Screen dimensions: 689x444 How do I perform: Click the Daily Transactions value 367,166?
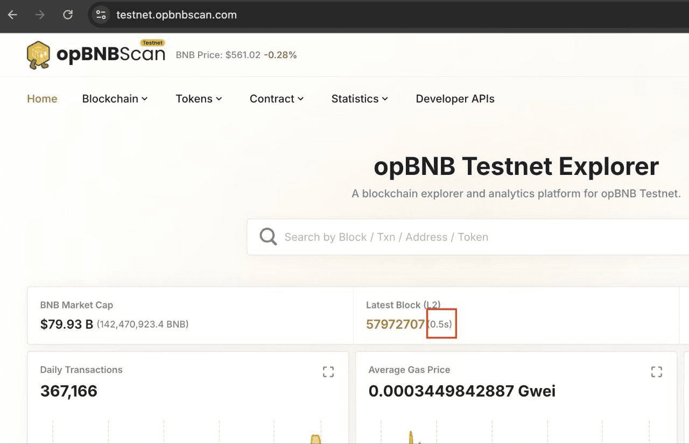coord(69,391)
